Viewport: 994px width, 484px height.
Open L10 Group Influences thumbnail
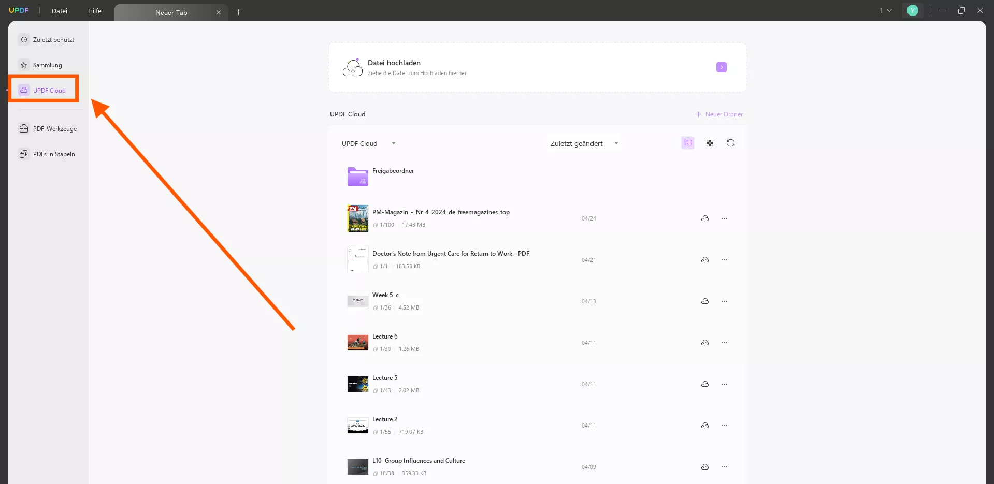tap(358, 467)
